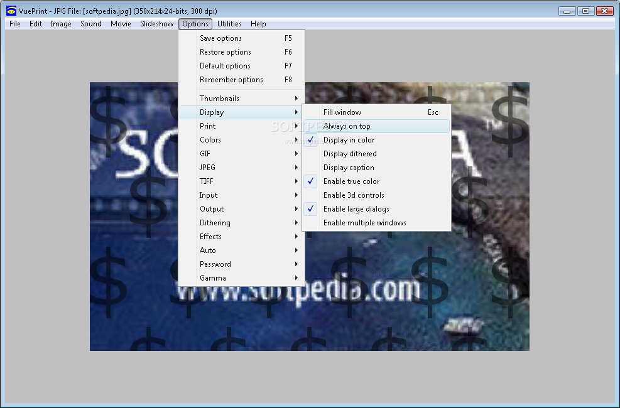Select Fill window option

(x=376, y=112)
